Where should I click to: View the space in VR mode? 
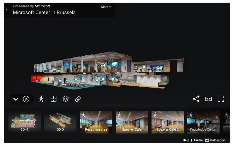208,99
